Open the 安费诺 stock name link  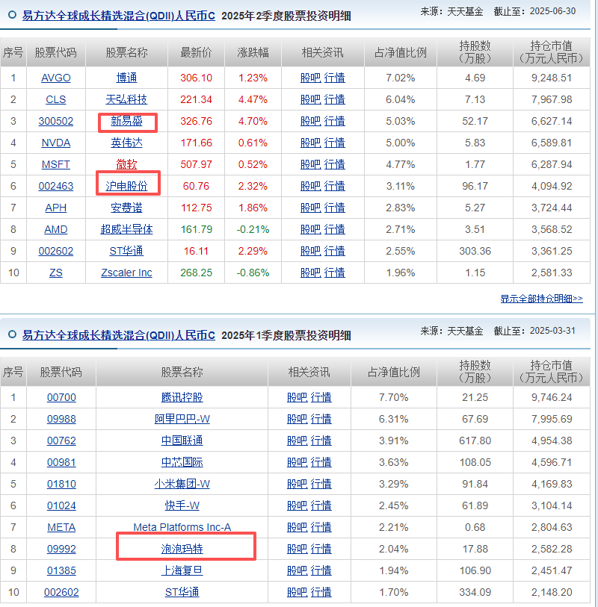click(x=126, y=208)
